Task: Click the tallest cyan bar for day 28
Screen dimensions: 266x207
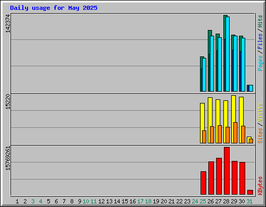Action: 228,54
